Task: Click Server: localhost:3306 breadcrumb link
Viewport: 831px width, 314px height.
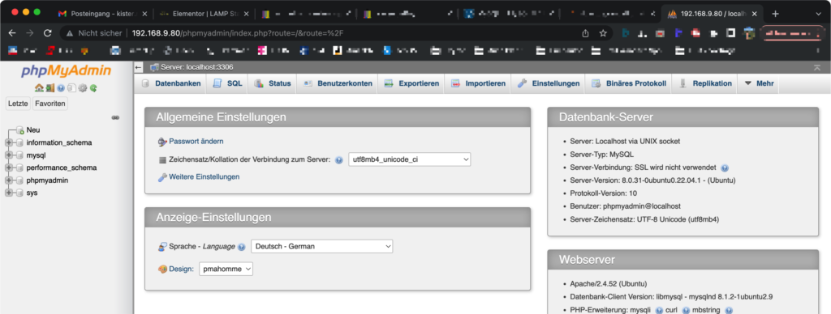Action: coord(196,68)
